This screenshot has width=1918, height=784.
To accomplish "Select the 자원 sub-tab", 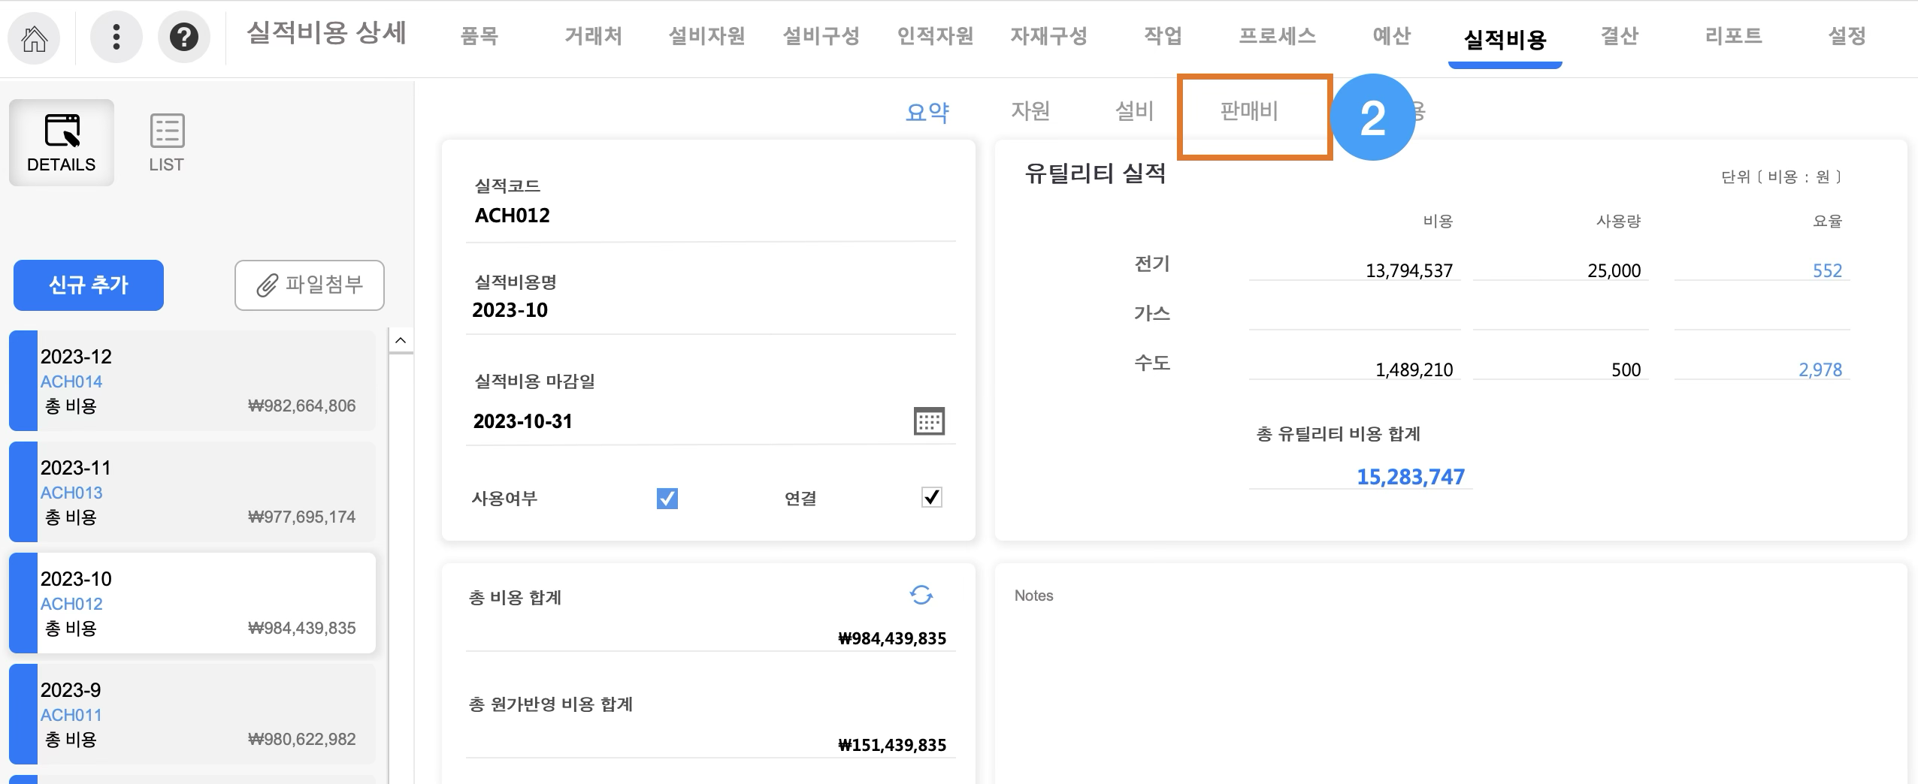I will 1030,111.
